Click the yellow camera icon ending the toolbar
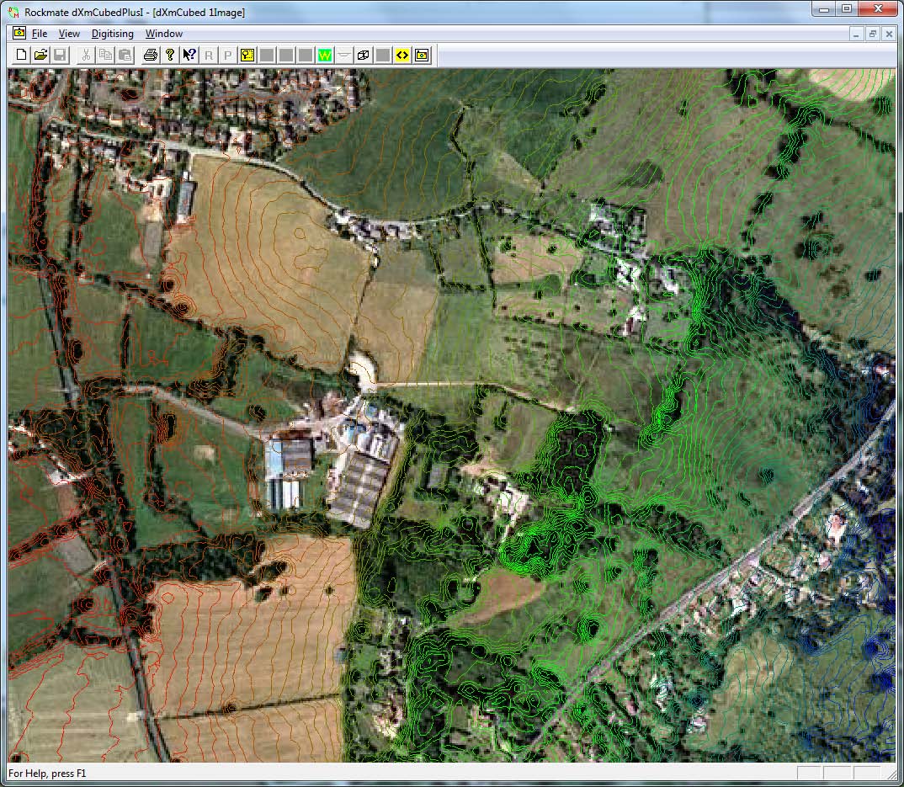This screenshot has width=904, height=787. pos(422,55)
